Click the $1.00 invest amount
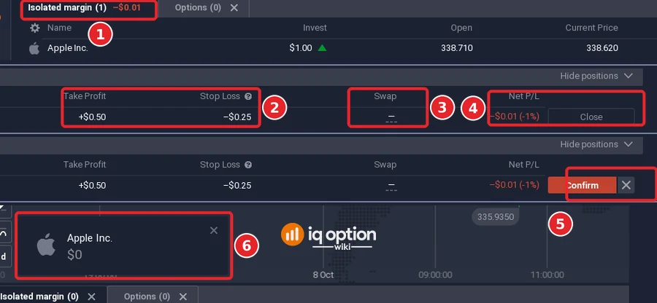The height and width of the screenshot is (303, 657). [x=301, y=48]
